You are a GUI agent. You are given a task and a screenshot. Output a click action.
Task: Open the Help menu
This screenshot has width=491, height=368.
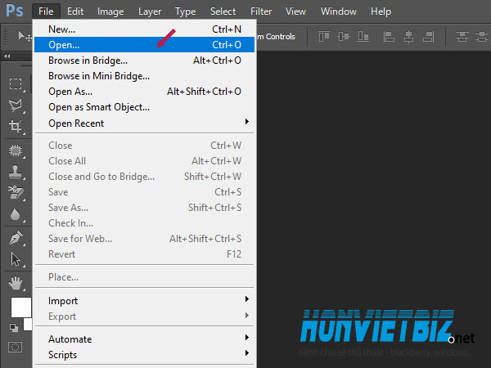(x=381, y=11)
